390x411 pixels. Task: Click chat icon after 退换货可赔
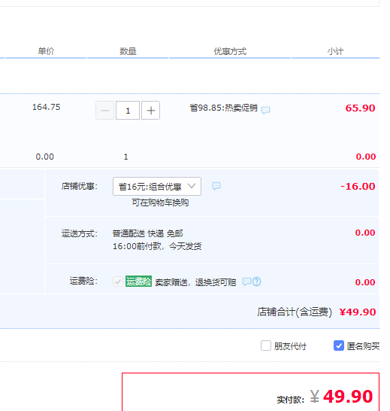(x=246, y=282)
